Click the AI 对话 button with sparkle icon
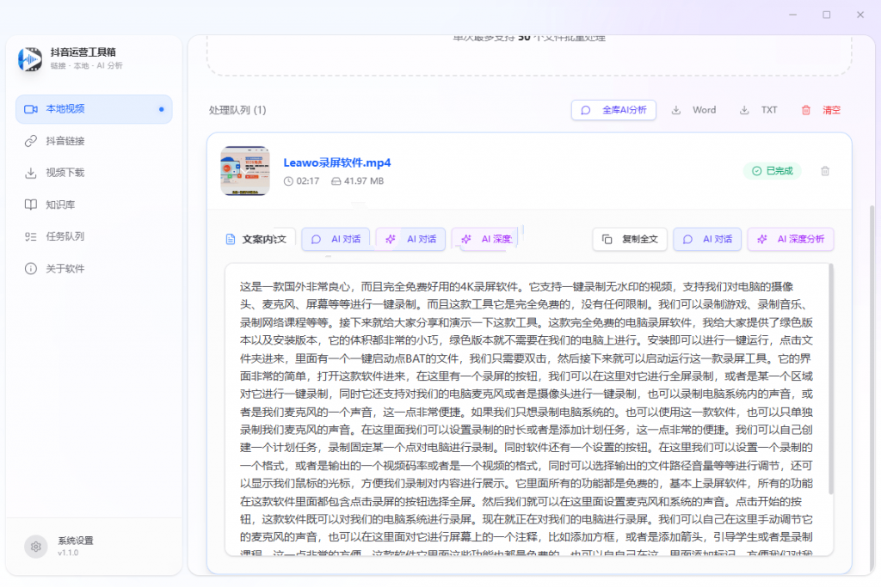881x587 pixels. point(410,239)
